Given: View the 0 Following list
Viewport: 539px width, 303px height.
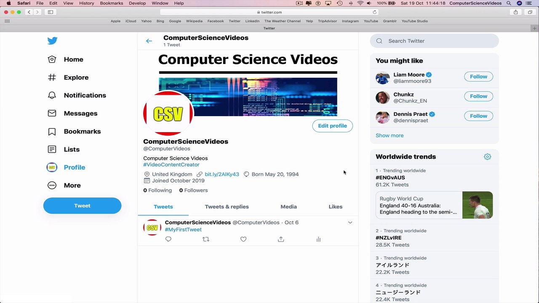Looking at the screenshot, I should click(x=157, y=190).
